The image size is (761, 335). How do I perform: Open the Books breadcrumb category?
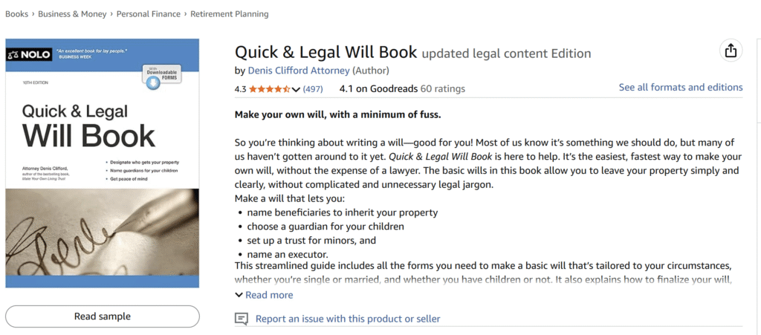tap(16, 14)
